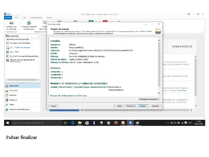Open File Explorer from the taskbar
Image resolution: width=209 pixels, height=157 pixels.
point(80,123)
